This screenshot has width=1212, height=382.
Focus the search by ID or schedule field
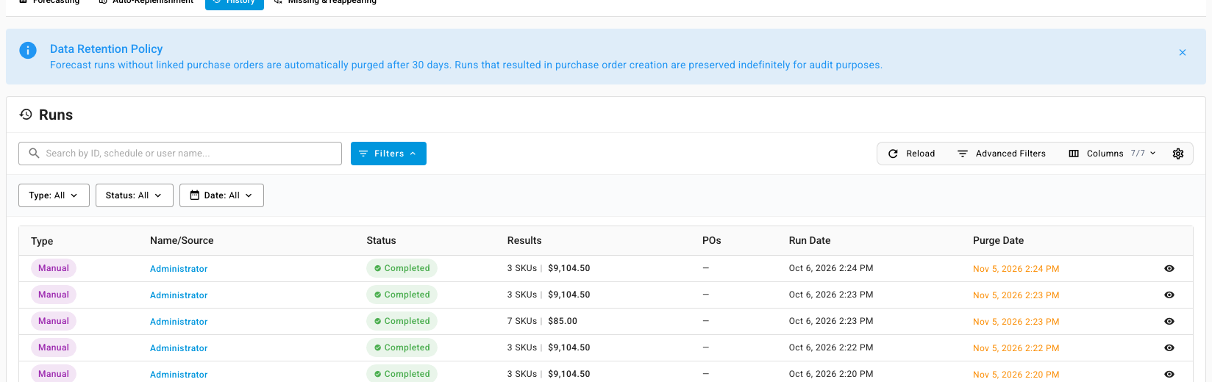point(180,154)
